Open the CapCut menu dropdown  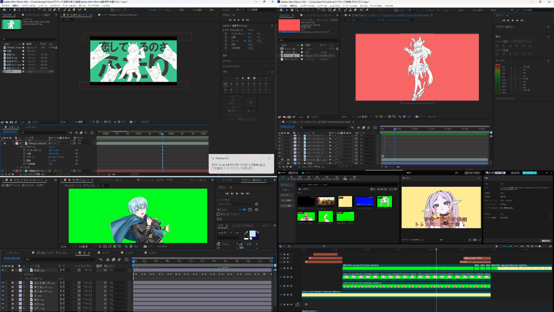tap(293, 173)
